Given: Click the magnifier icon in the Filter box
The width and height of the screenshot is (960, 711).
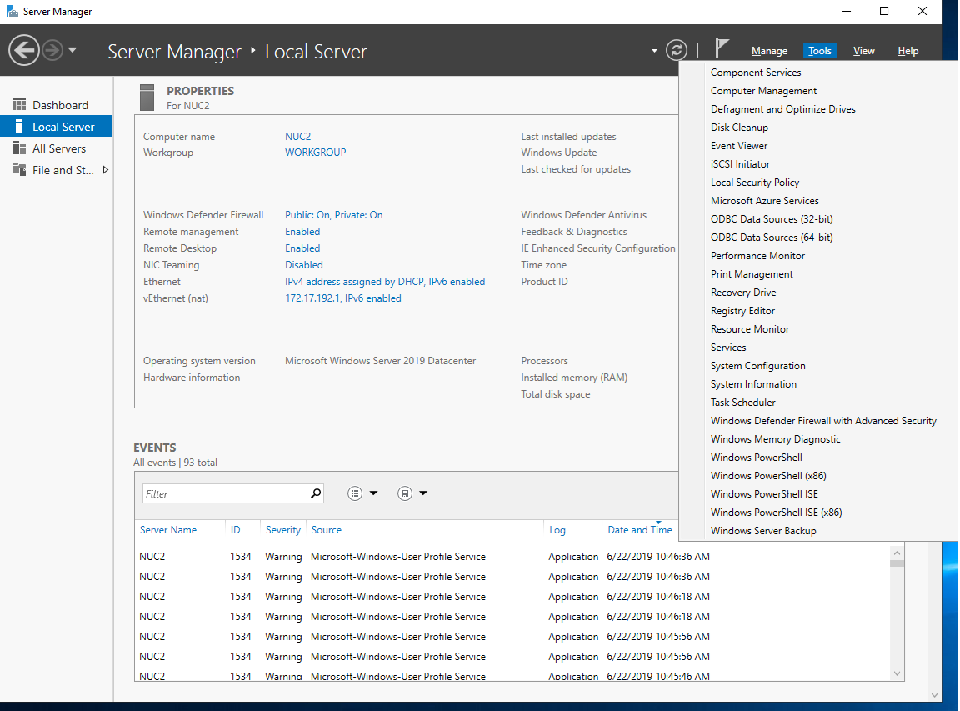Looking at the screenshot, I should point(315,493).
